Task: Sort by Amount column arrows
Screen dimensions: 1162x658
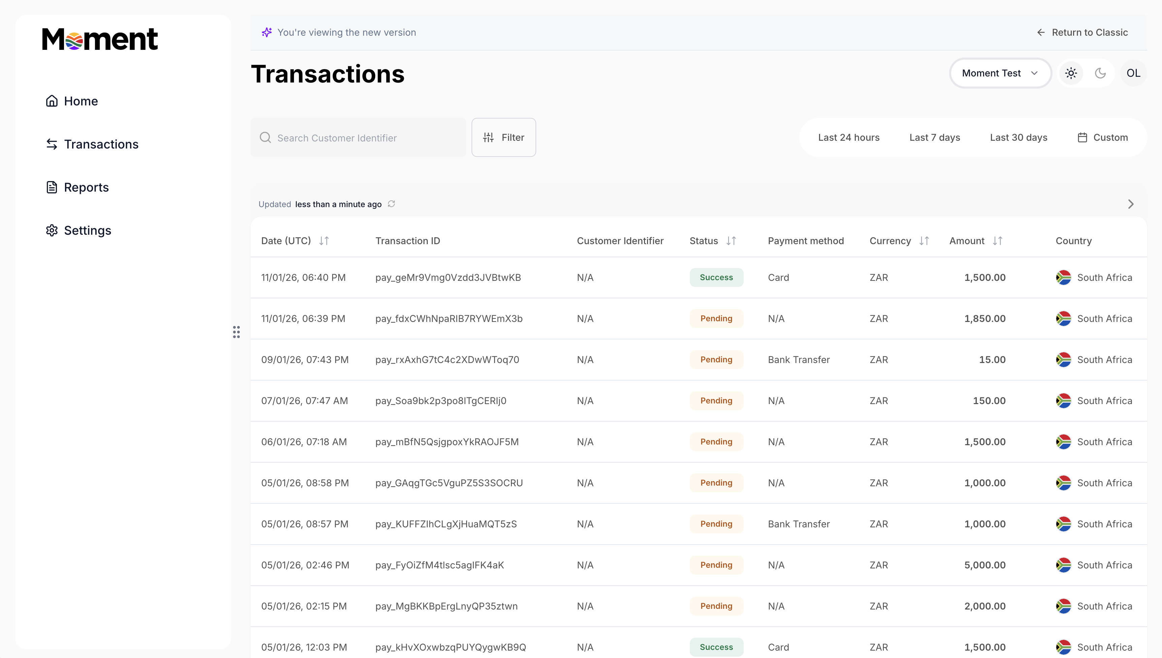Action: pos(998,241)
